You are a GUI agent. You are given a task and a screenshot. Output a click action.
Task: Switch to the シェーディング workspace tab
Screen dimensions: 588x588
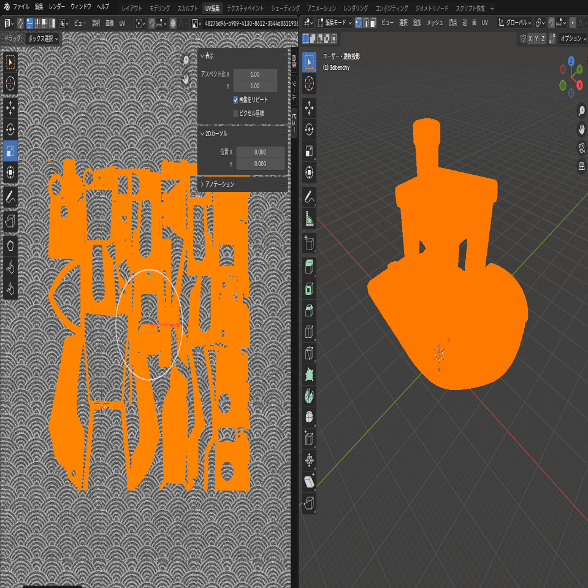[285, 8]
